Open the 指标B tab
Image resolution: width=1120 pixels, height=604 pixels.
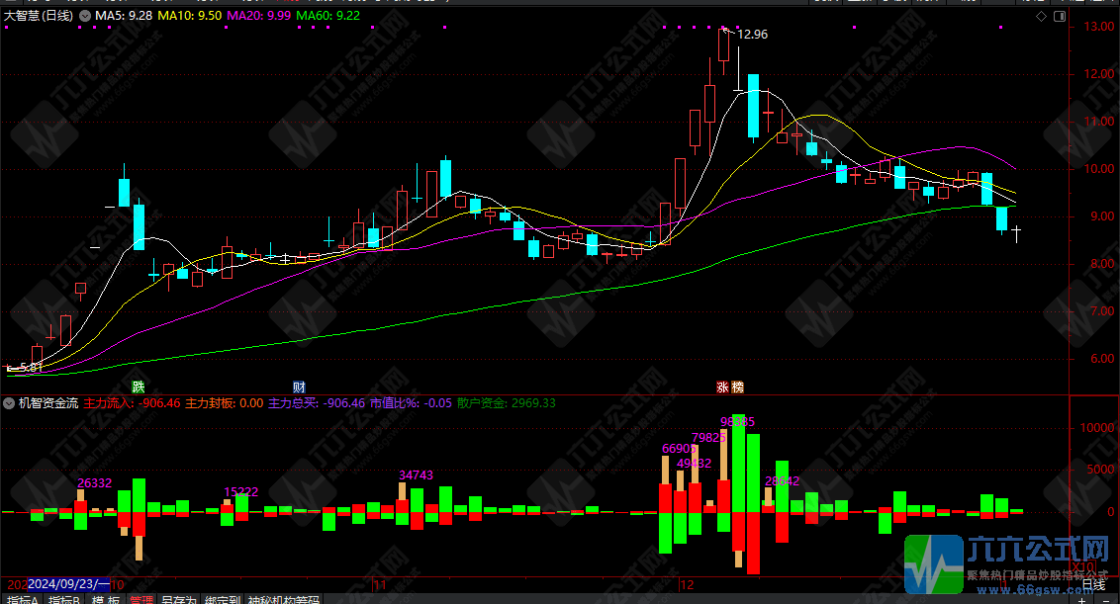click(64, 599)
